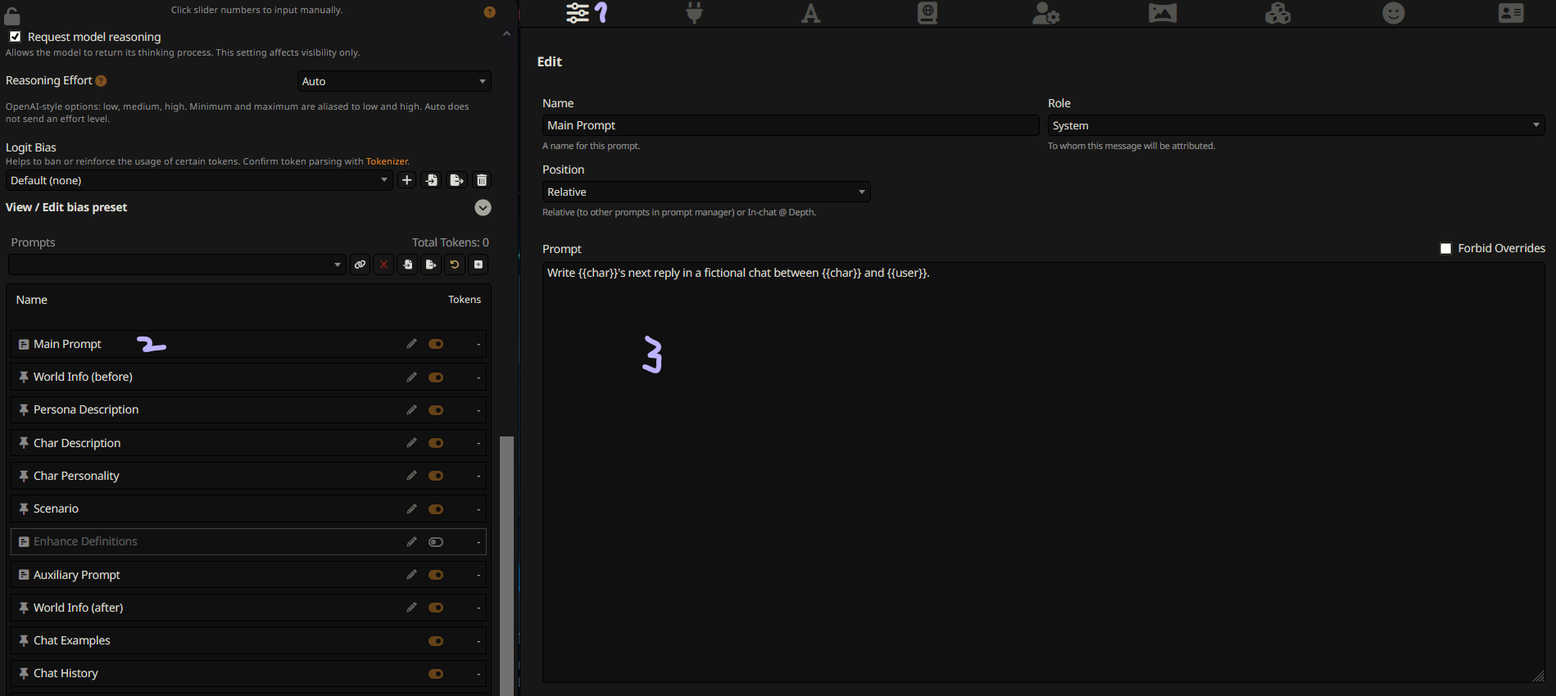Enable the Forbid Overrides checkbox
Screen dimensions: 1556x696
coord(1445,248)
